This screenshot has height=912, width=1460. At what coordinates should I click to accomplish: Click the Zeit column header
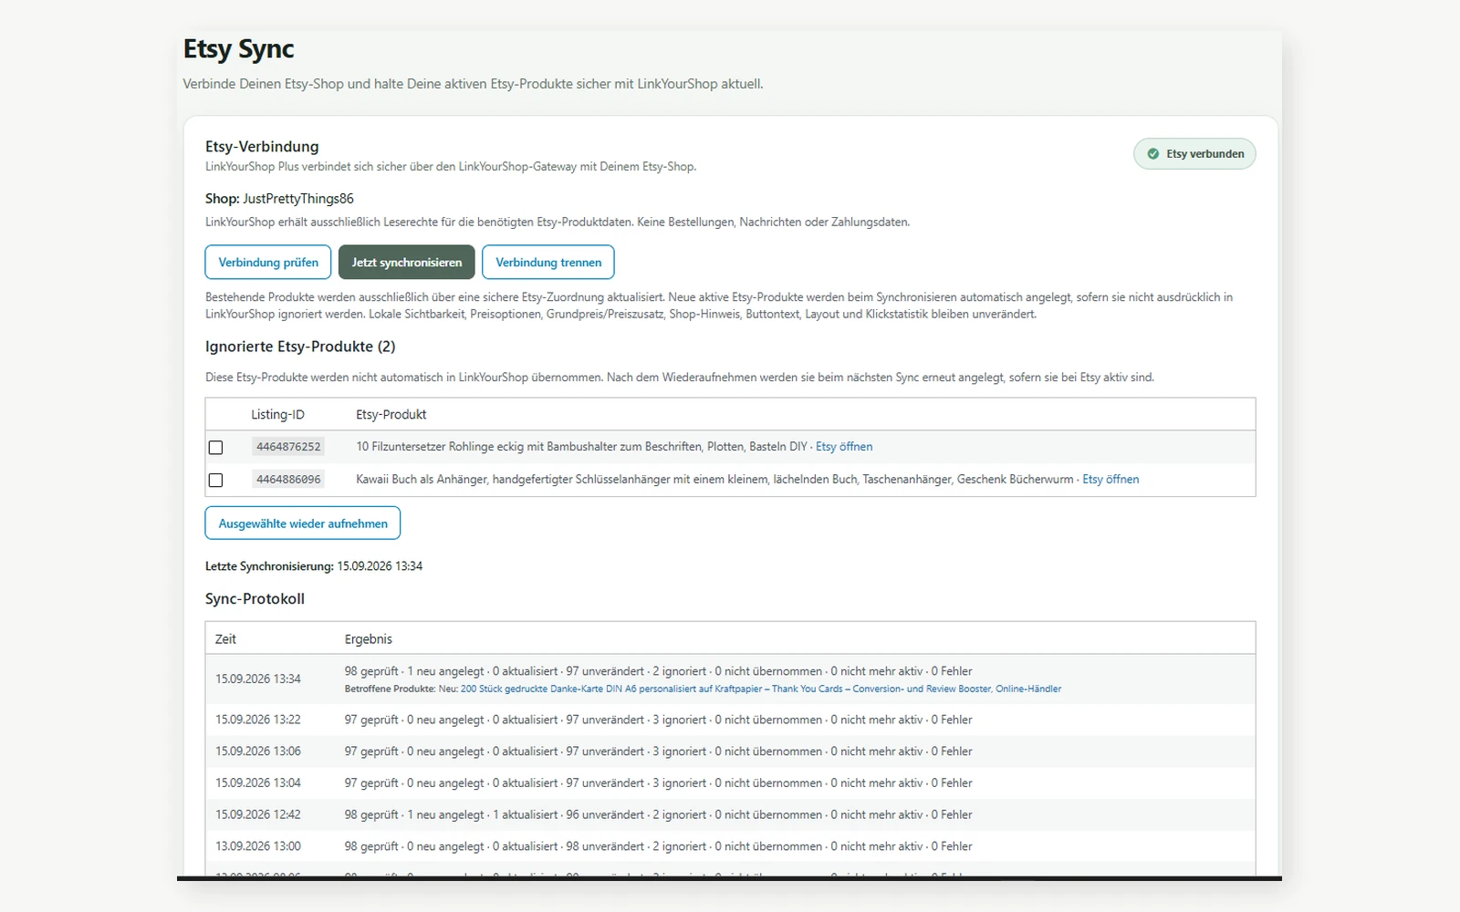pos(225,639)
